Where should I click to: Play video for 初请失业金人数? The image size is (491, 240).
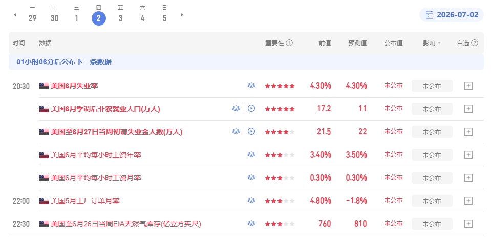coord(251,132)
